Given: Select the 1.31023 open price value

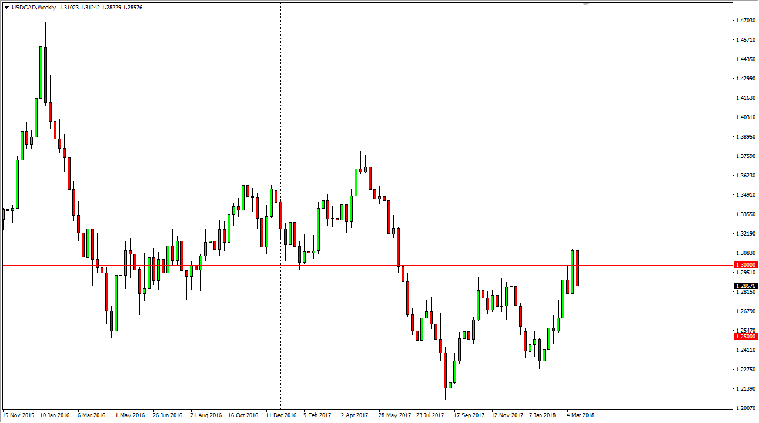Looking at the screenshot, I should click(68, 8).
